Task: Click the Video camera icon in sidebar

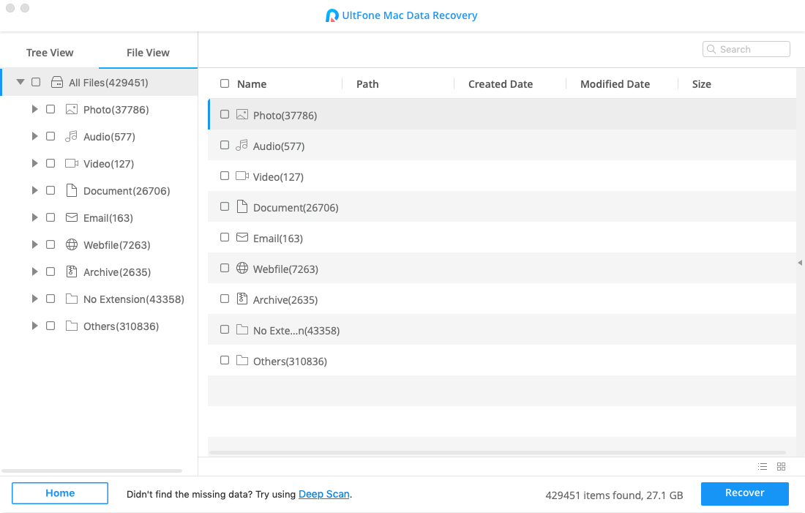Action: [72, 164]
